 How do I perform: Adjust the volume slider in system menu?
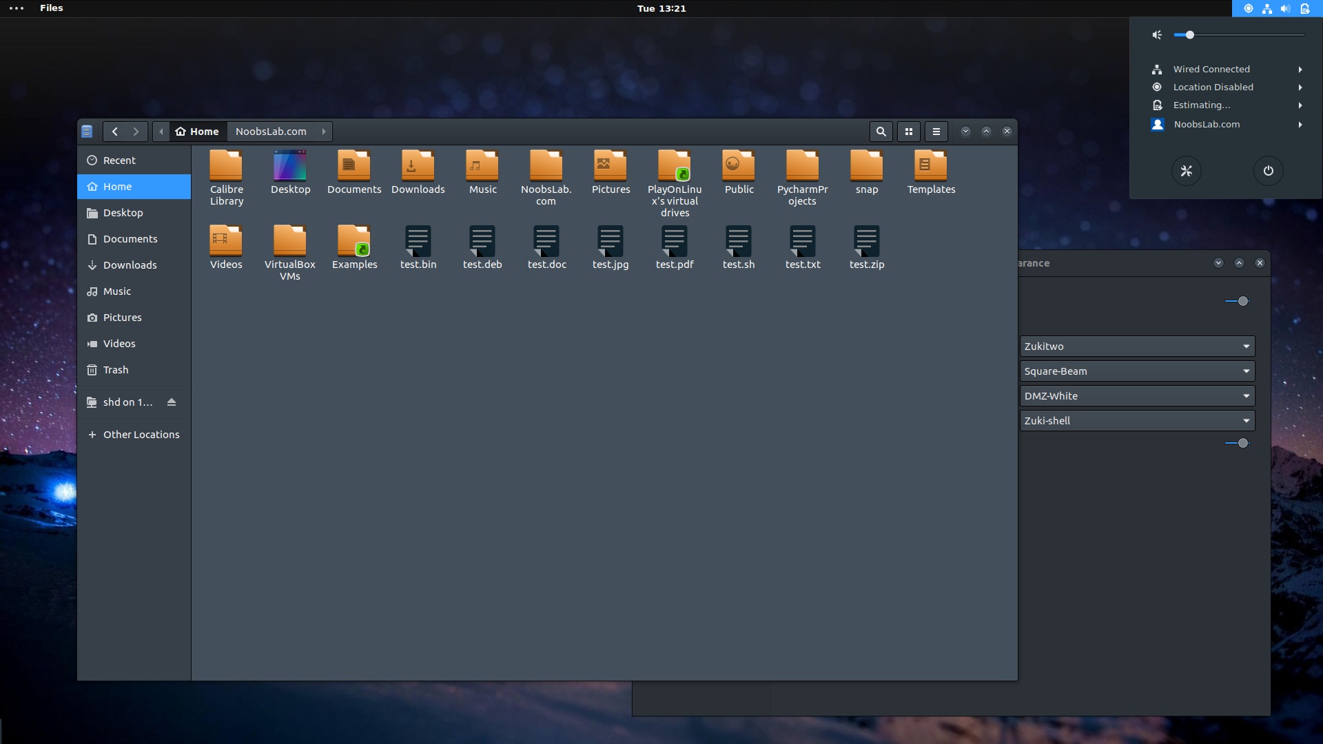pos(1189,34)
